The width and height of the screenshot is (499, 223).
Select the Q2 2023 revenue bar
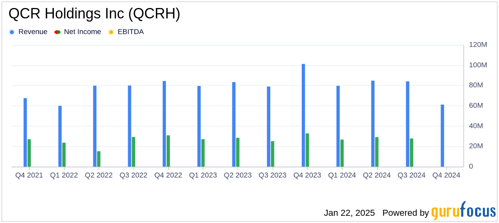(x=234, y=125)
